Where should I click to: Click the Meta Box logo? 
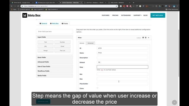(31, 15)
